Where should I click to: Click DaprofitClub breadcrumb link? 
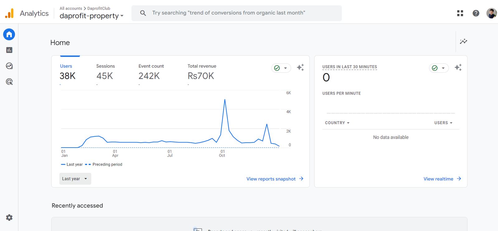pyautogui.click(x=99, y=8)
